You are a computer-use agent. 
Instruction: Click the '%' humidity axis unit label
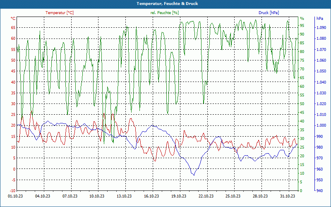tap(302, 19)
